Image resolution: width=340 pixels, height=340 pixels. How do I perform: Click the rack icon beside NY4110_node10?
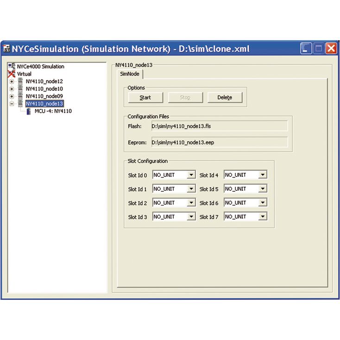point(20,88)
